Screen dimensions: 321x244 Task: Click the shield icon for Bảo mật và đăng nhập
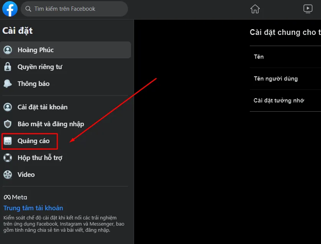click(8, 124)
